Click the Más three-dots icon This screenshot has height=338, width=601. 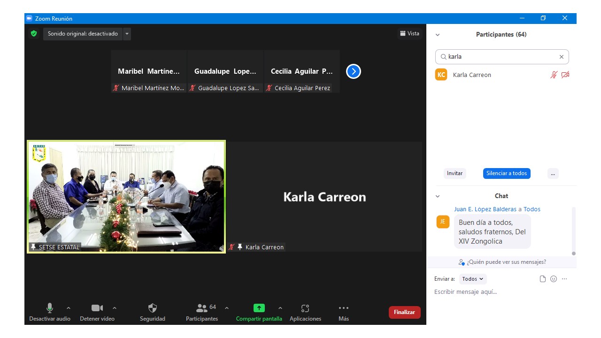coord(344,308)
